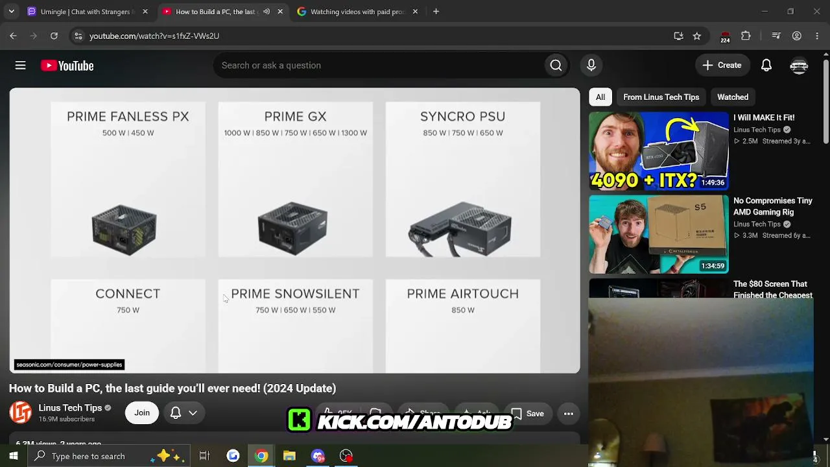
Task: Click the browser back arrow
Action: pos(13,36)
